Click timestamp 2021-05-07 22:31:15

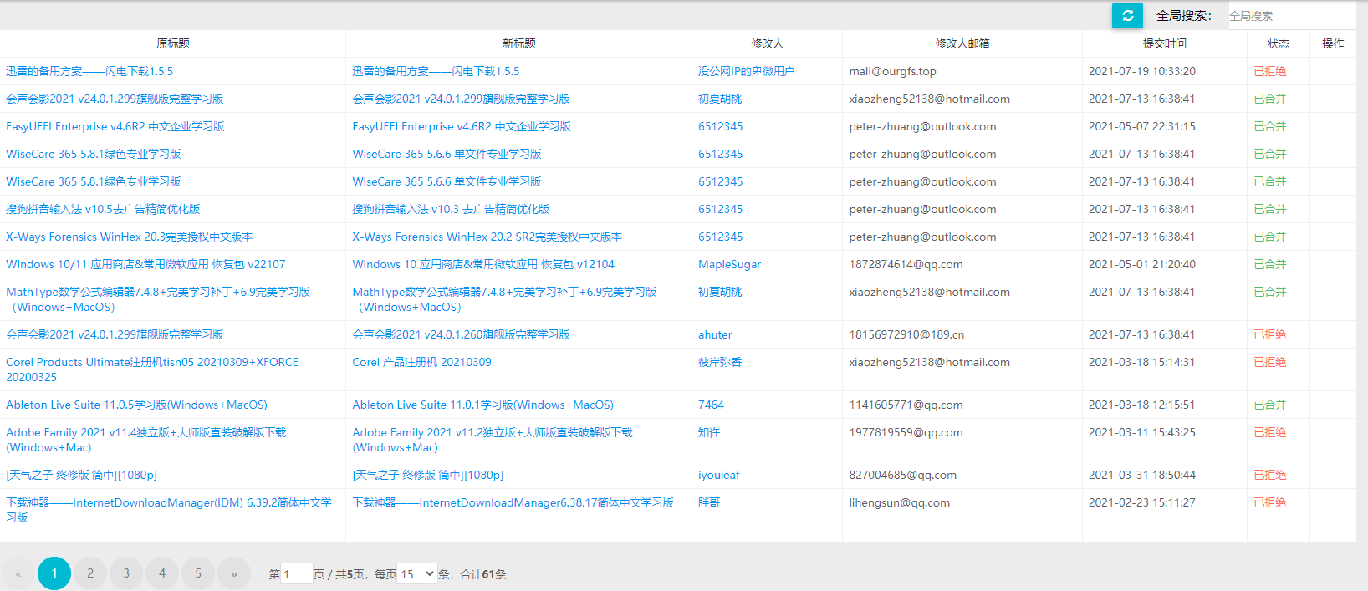(x=1141, y=126)
